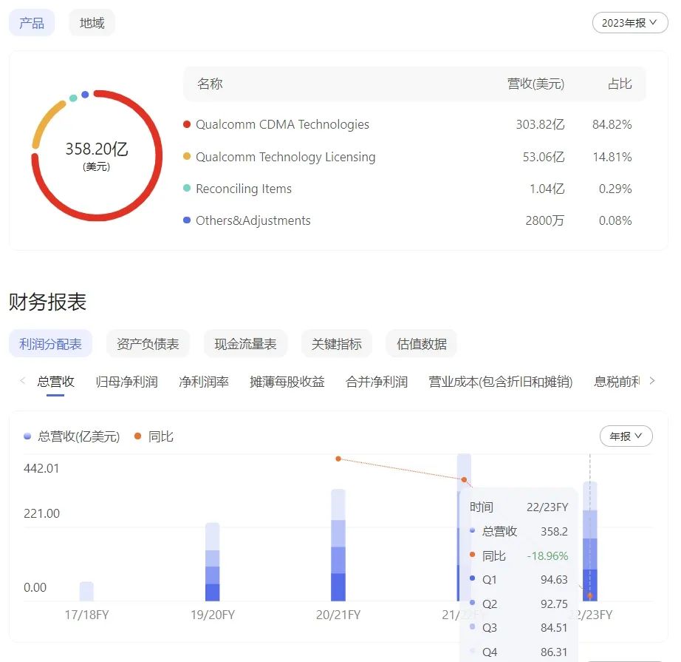Image resolution: width=681 pixels, height=662 pixels.
Task: Select the 净利润率 metric tab
Action: (x=204, y=382)
